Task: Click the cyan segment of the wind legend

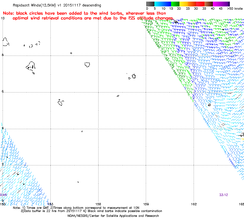Action: (x=158, y=4)
